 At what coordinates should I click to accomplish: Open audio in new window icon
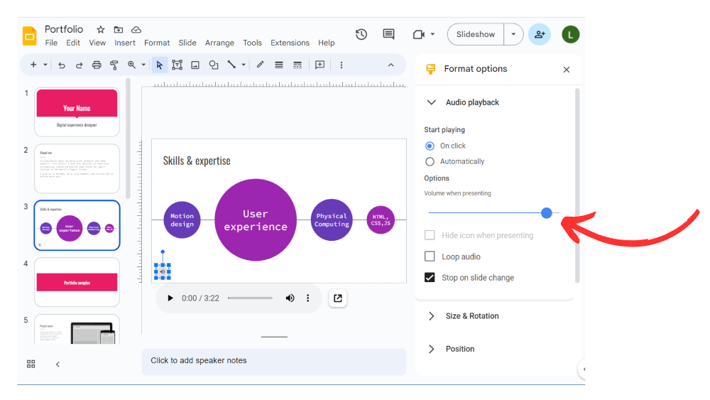click(338, 298)
